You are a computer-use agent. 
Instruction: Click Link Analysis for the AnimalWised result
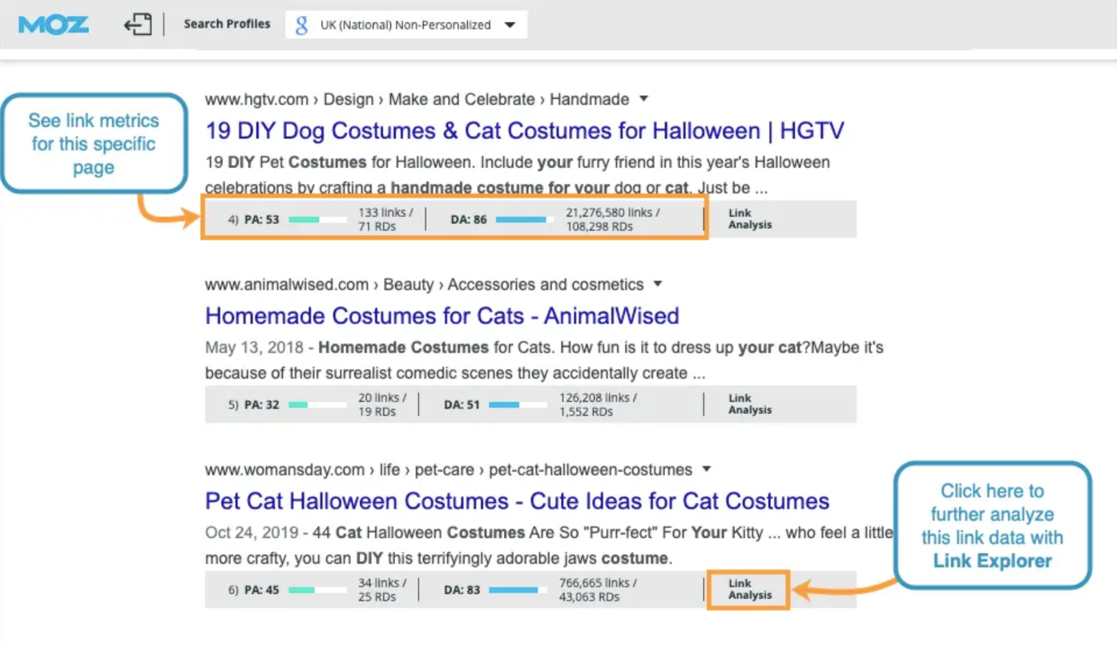tap(750, 404)
